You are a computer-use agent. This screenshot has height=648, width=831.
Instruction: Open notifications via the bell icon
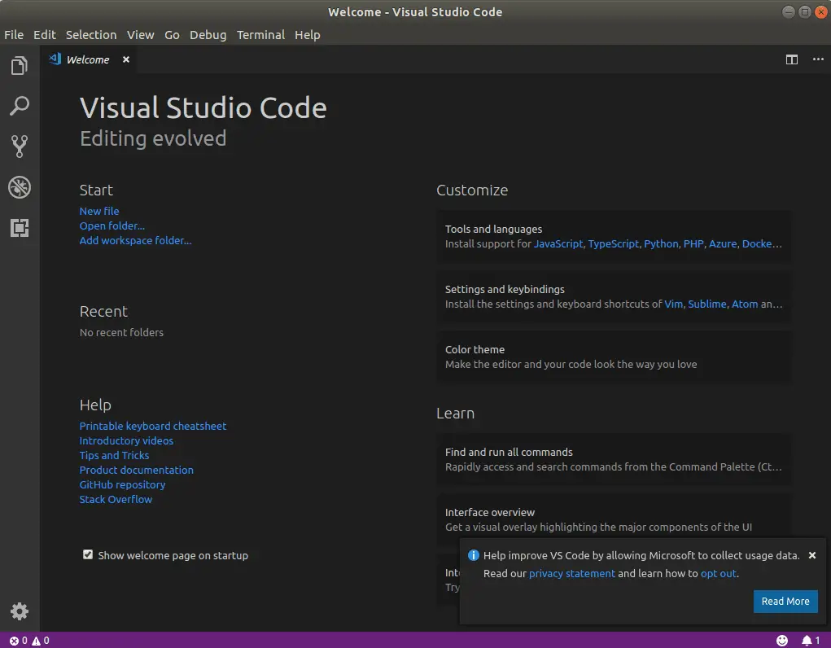pos(805,640)
